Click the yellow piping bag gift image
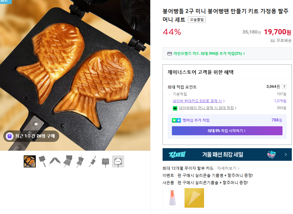This screenshot has width=293, height=214. [194, 198]
